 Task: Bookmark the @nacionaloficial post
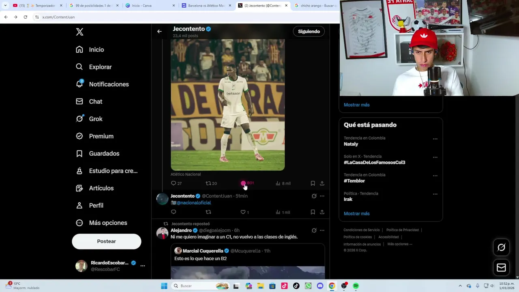tap(313, 212)
